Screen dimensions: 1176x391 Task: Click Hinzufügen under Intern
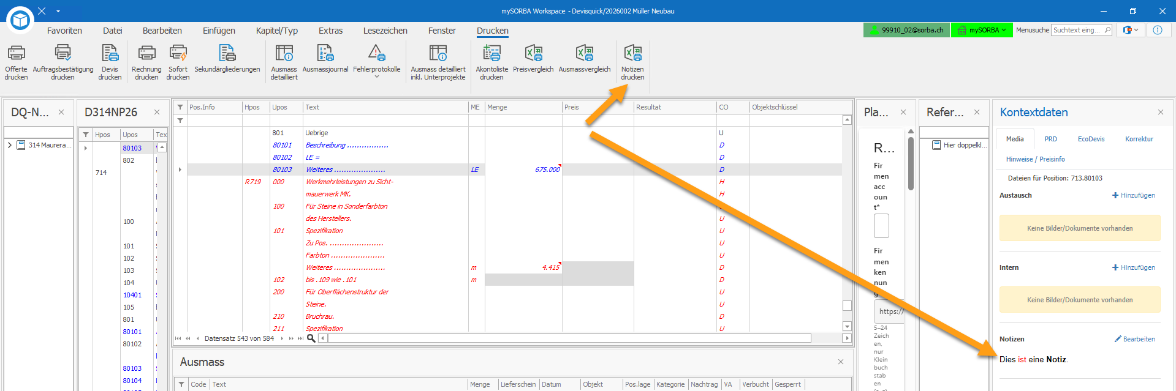pyautogui.click(x=1134, y=267)
